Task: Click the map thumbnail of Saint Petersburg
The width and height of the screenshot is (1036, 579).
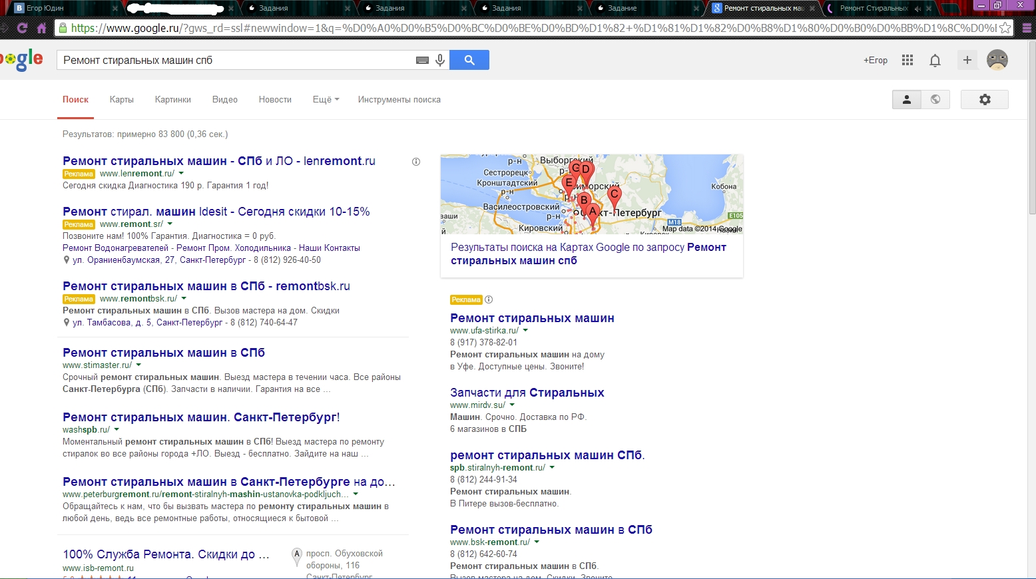Action: (592, 194)
